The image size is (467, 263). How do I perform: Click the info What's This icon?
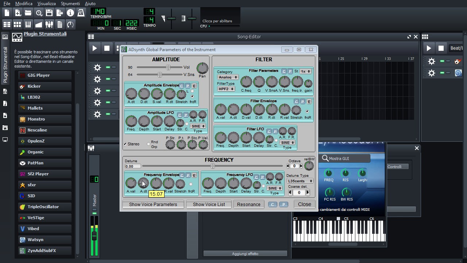pyautogui.click(x=70, y=13)
